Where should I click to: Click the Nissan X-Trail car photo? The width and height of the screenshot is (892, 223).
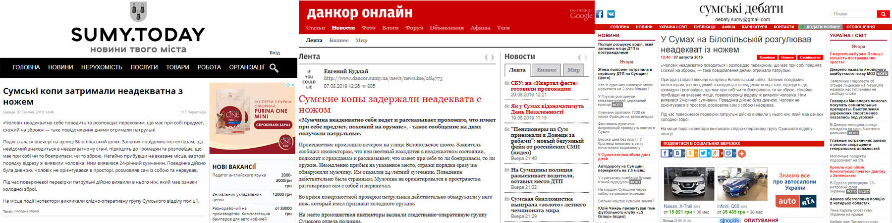[688, 185]
